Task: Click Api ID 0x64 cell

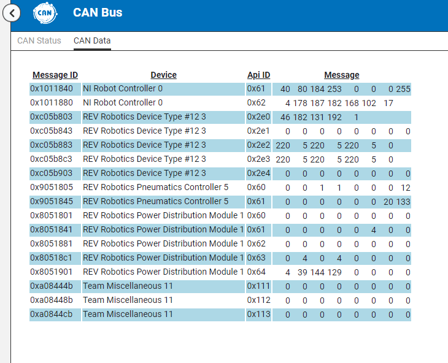Action: coord(258,272)
